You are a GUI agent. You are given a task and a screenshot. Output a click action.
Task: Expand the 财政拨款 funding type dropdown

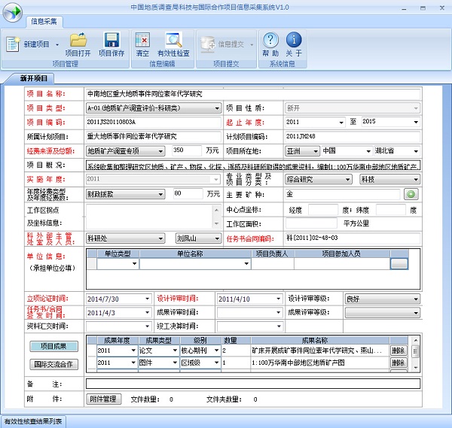pos(161,194)
